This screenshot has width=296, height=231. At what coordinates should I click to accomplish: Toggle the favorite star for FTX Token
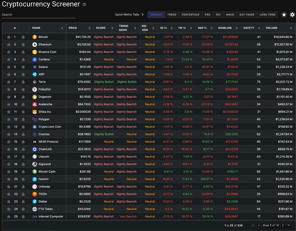click(x=9, y=209)
